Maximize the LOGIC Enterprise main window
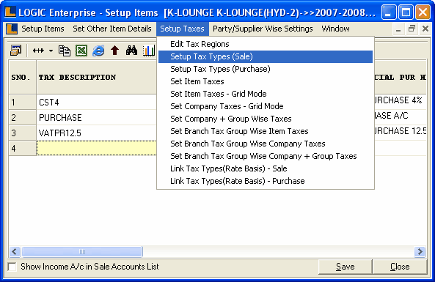The height and width of the screenshot is (282, 435). [x=406, y=12]
